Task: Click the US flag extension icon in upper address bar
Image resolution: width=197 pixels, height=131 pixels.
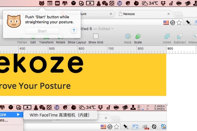Action: (x=166, y=23)
